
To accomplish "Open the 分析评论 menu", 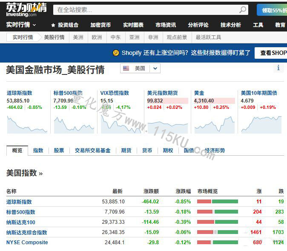I will tap(198, 25).
